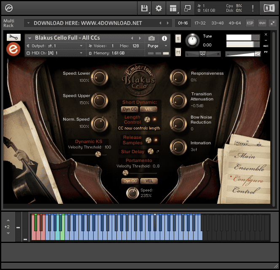Switch to 17-32 rack page
The image size is (280, 270).
pyautogui.click(x=200, y=23)
